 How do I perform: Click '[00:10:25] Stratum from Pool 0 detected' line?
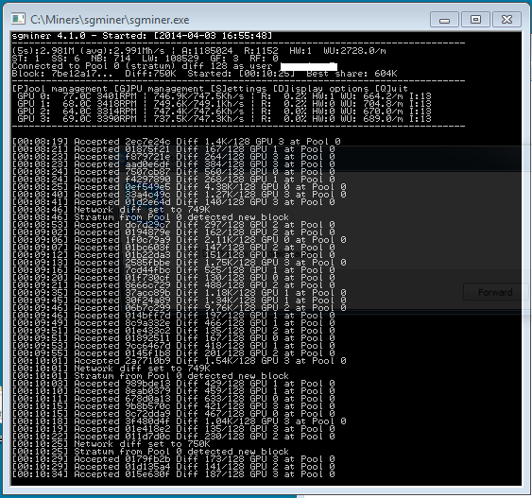(150, 451)
